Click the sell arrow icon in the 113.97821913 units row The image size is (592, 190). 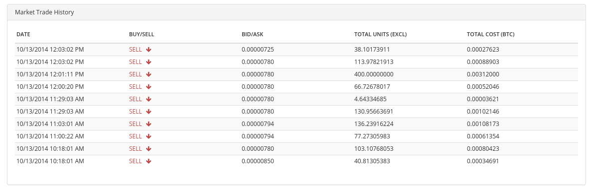coord(149,62)
